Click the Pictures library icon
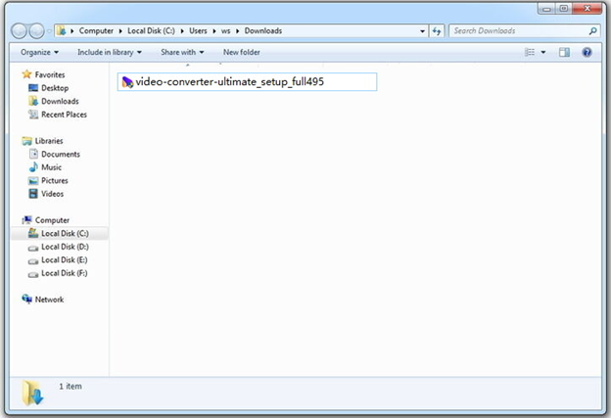Screen dimensions: 611x418 pyautogui.click(x=33, y=181)
